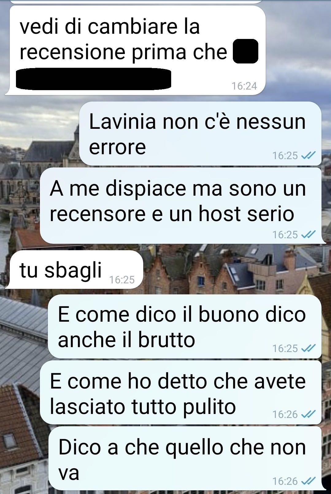Tap the 16:24 timestamp on first message
The height and width of the screenshot is (494, 331).
[244, 86]
